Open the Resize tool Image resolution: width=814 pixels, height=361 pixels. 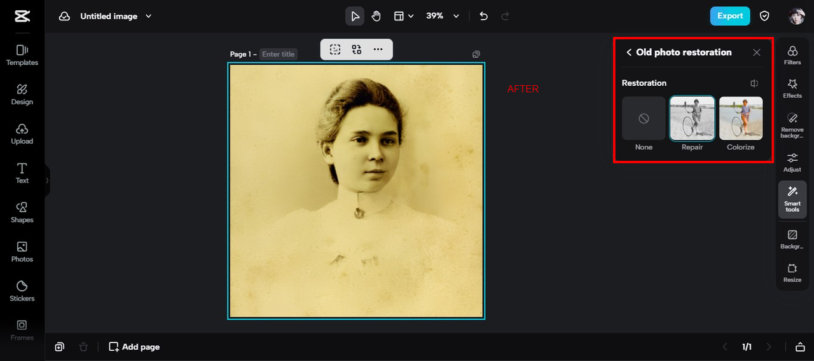click(792, 273)
